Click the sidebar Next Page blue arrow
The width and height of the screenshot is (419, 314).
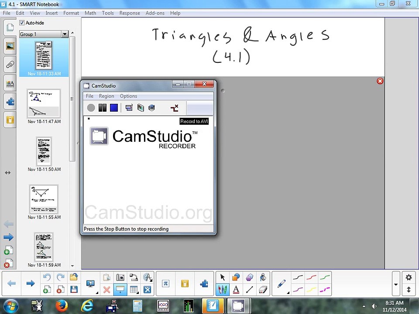point(8,237)
